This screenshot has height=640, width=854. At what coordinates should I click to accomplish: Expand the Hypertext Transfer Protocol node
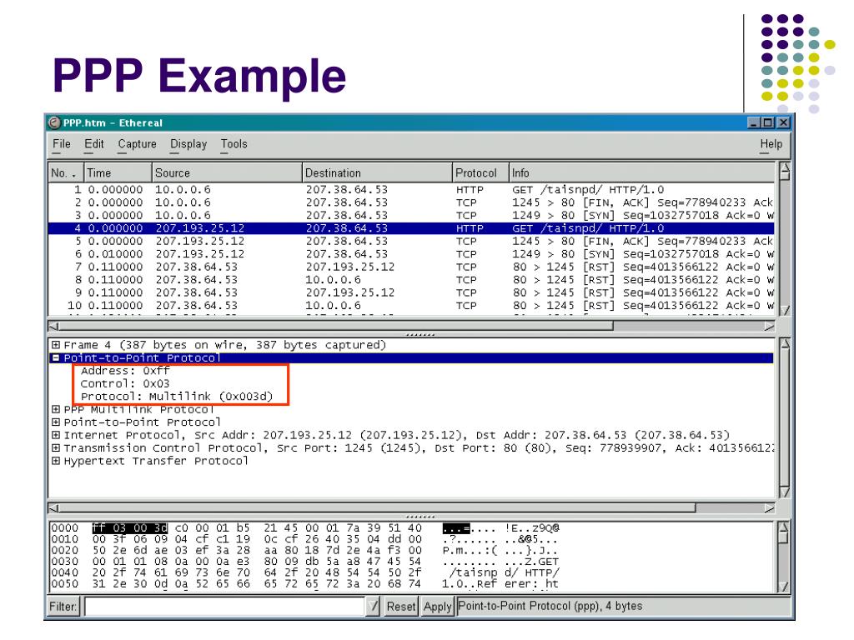56,461
